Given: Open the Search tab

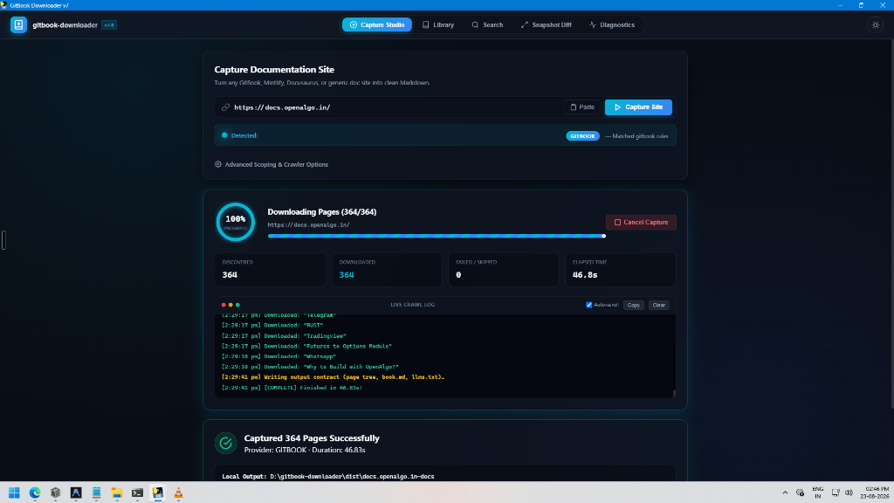Looking at the screenshot, I should click(x=487, y=24).
